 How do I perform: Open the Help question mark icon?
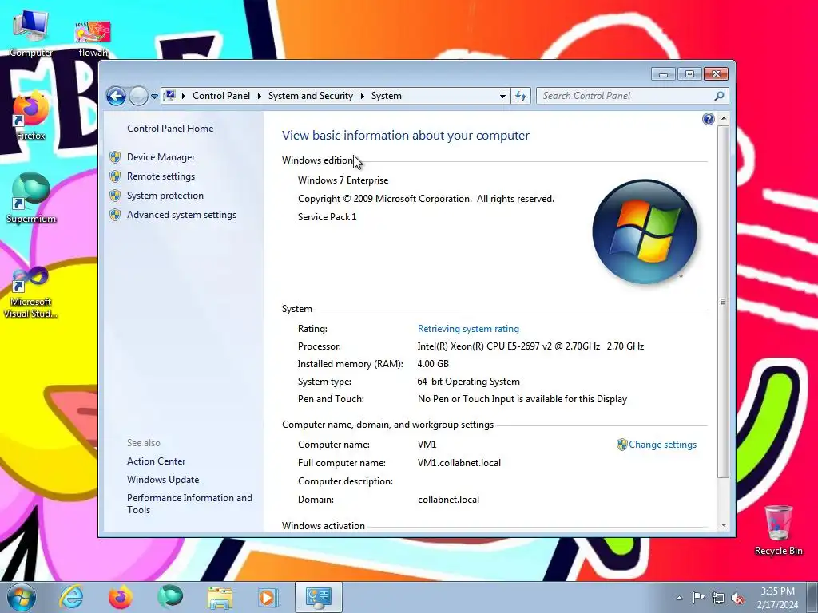click(x=708, y=120)
